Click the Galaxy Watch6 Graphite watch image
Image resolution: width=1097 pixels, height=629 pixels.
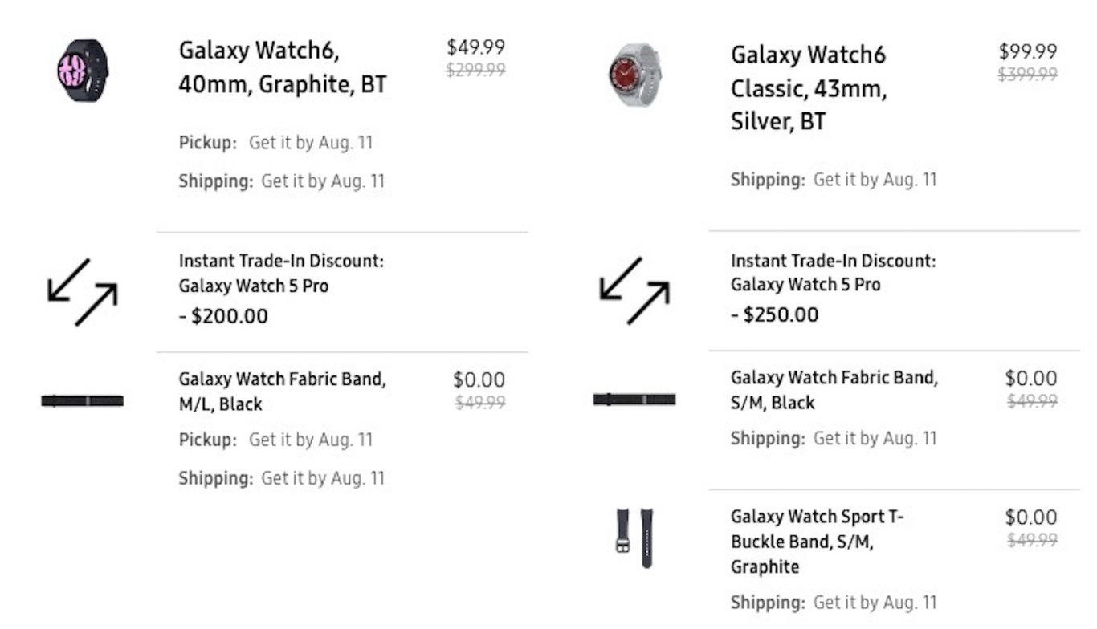[83, 70]
